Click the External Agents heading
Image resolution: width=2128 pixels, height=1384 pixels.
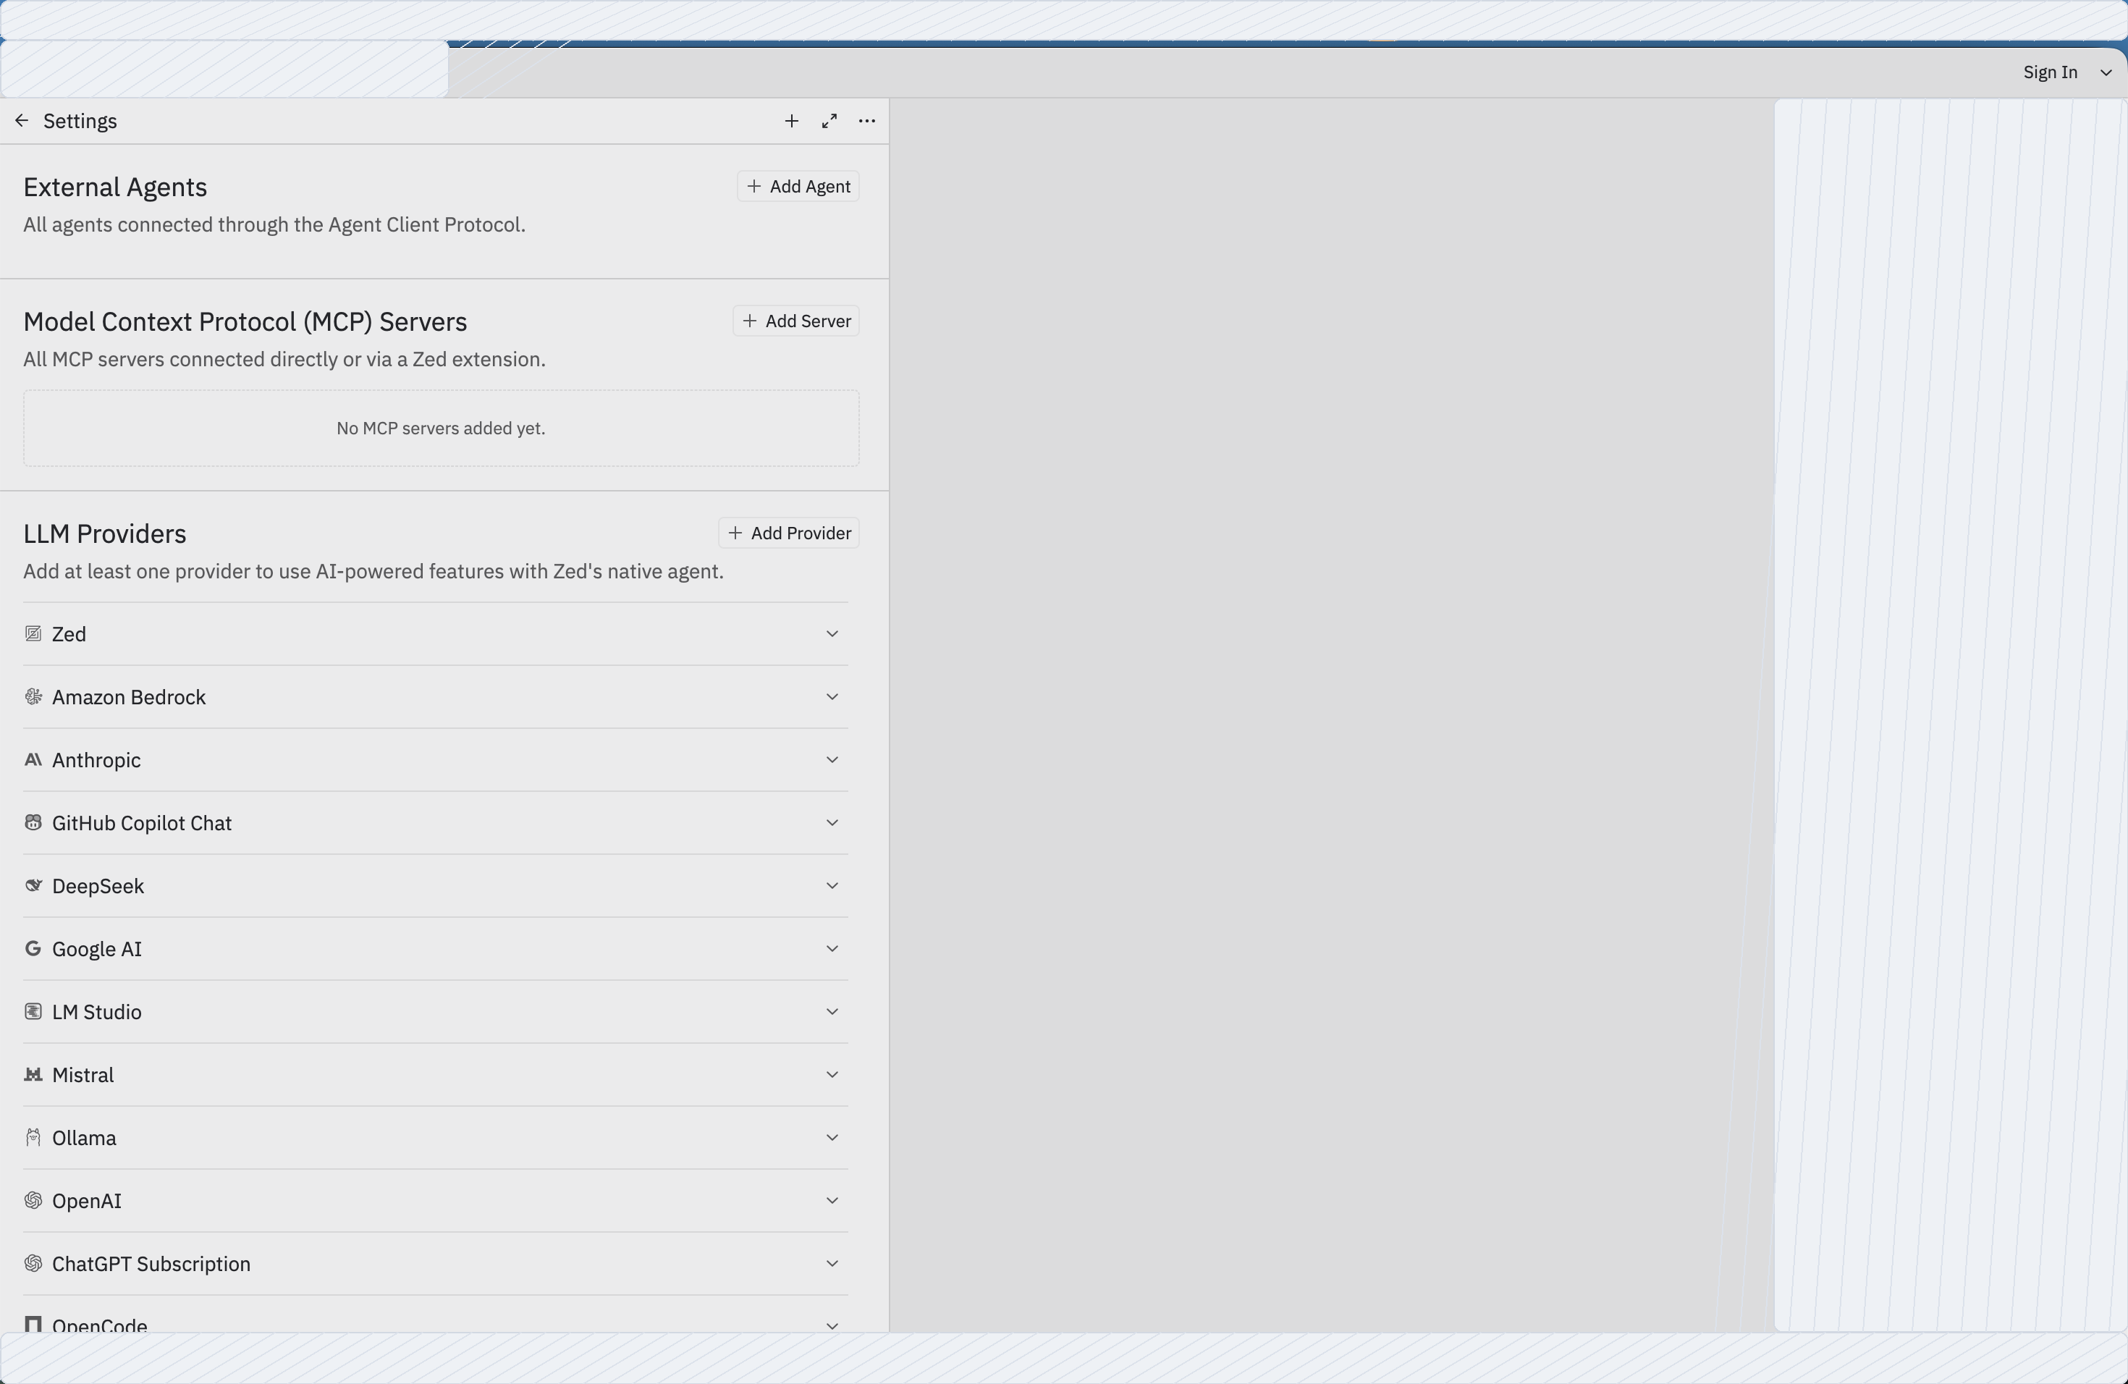[x=115, y=187]
